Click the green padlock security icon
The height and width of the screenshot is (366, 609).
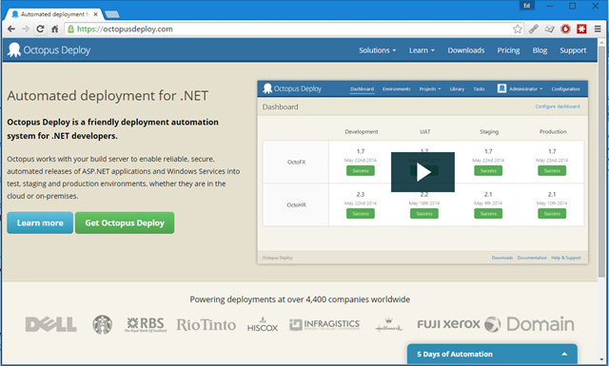click(x=70, y=29)
